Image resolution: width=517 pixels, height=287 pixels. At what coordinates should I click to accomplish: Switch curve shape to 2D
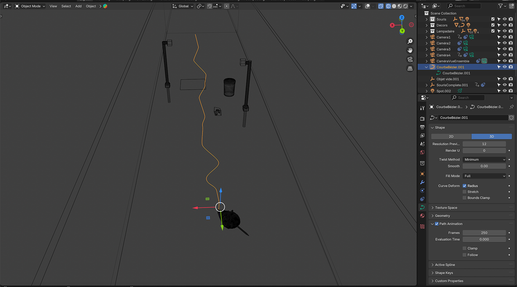(x=451, y=137)
